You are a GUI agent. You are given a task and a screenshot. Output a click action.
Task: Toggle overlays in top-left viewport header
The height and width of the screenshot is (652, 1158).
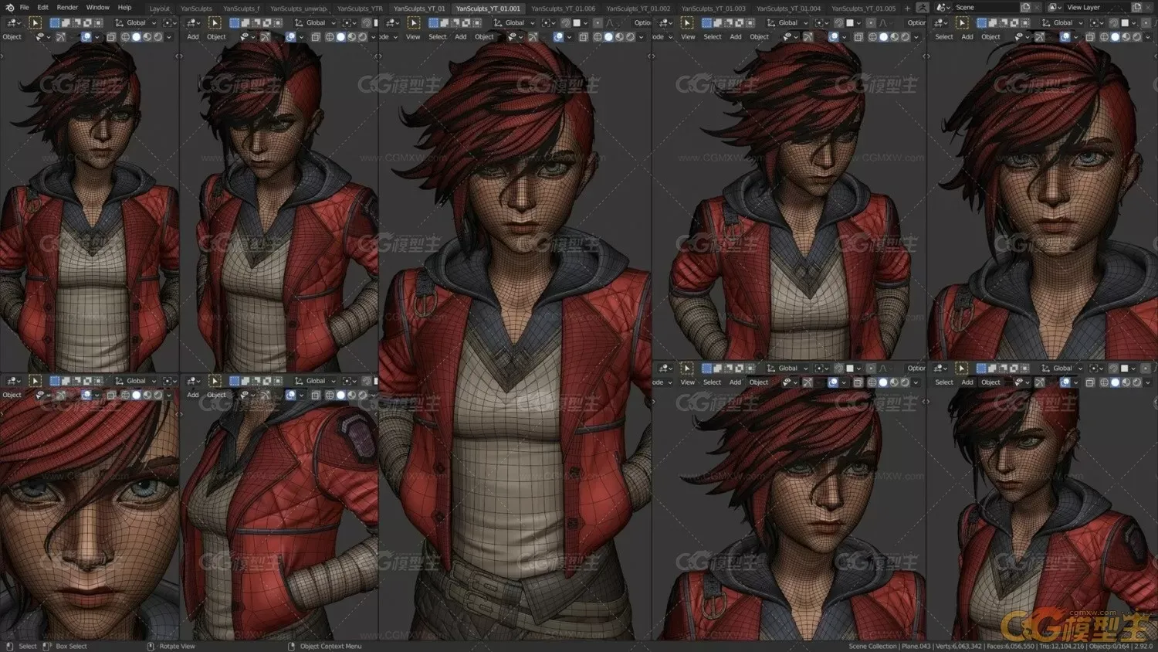coord(86,36)
